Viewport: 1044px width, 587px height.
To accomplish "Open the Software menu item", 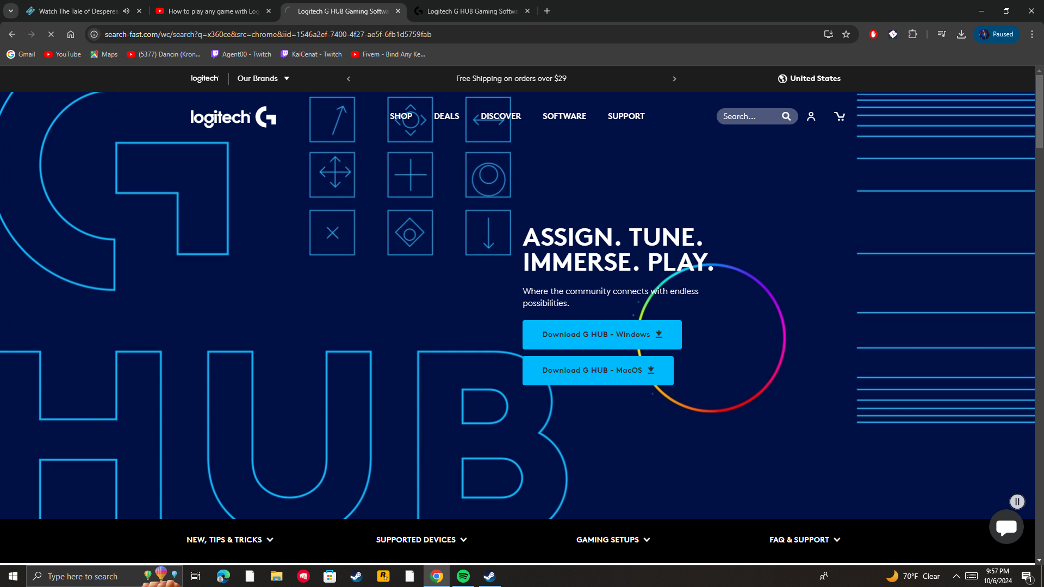I will pos(564,116).
